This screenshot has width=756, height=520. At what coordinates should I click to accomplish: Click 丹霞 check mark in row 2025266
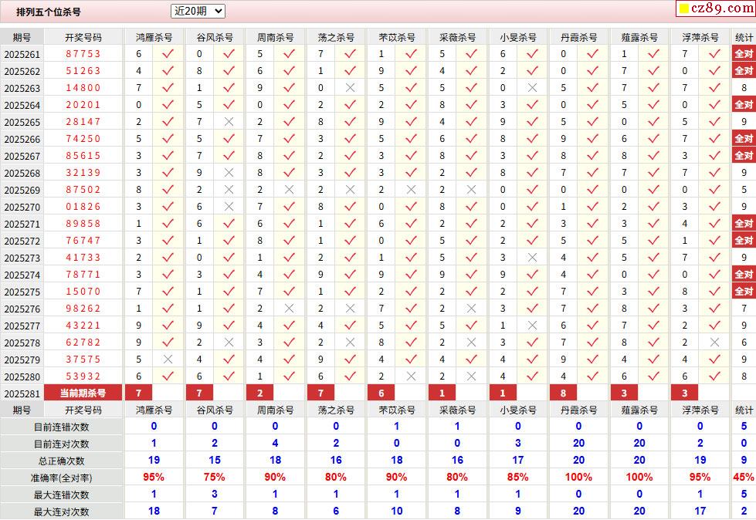(592, 139)
